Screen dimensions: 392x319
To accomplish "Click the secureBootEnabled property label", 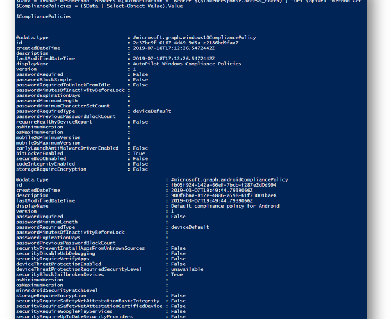I will coord(41,158).
